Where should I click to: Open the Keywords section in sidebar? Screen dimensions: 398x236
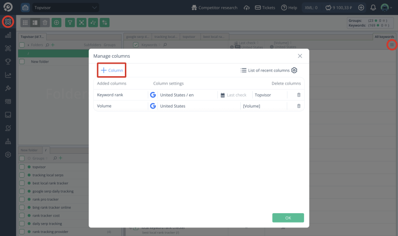coord(8,22)
